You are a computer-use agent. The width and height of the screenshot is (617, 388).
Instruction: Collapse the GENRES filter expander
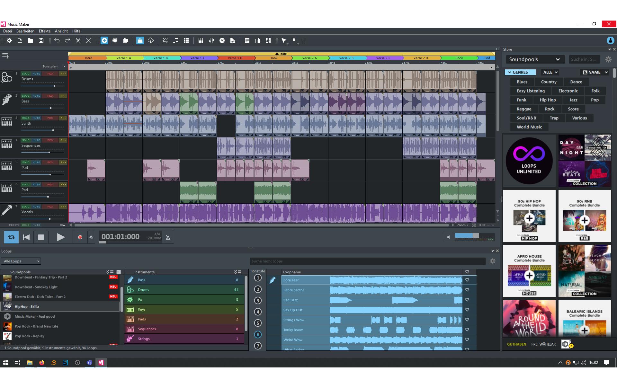click(520, 72)
